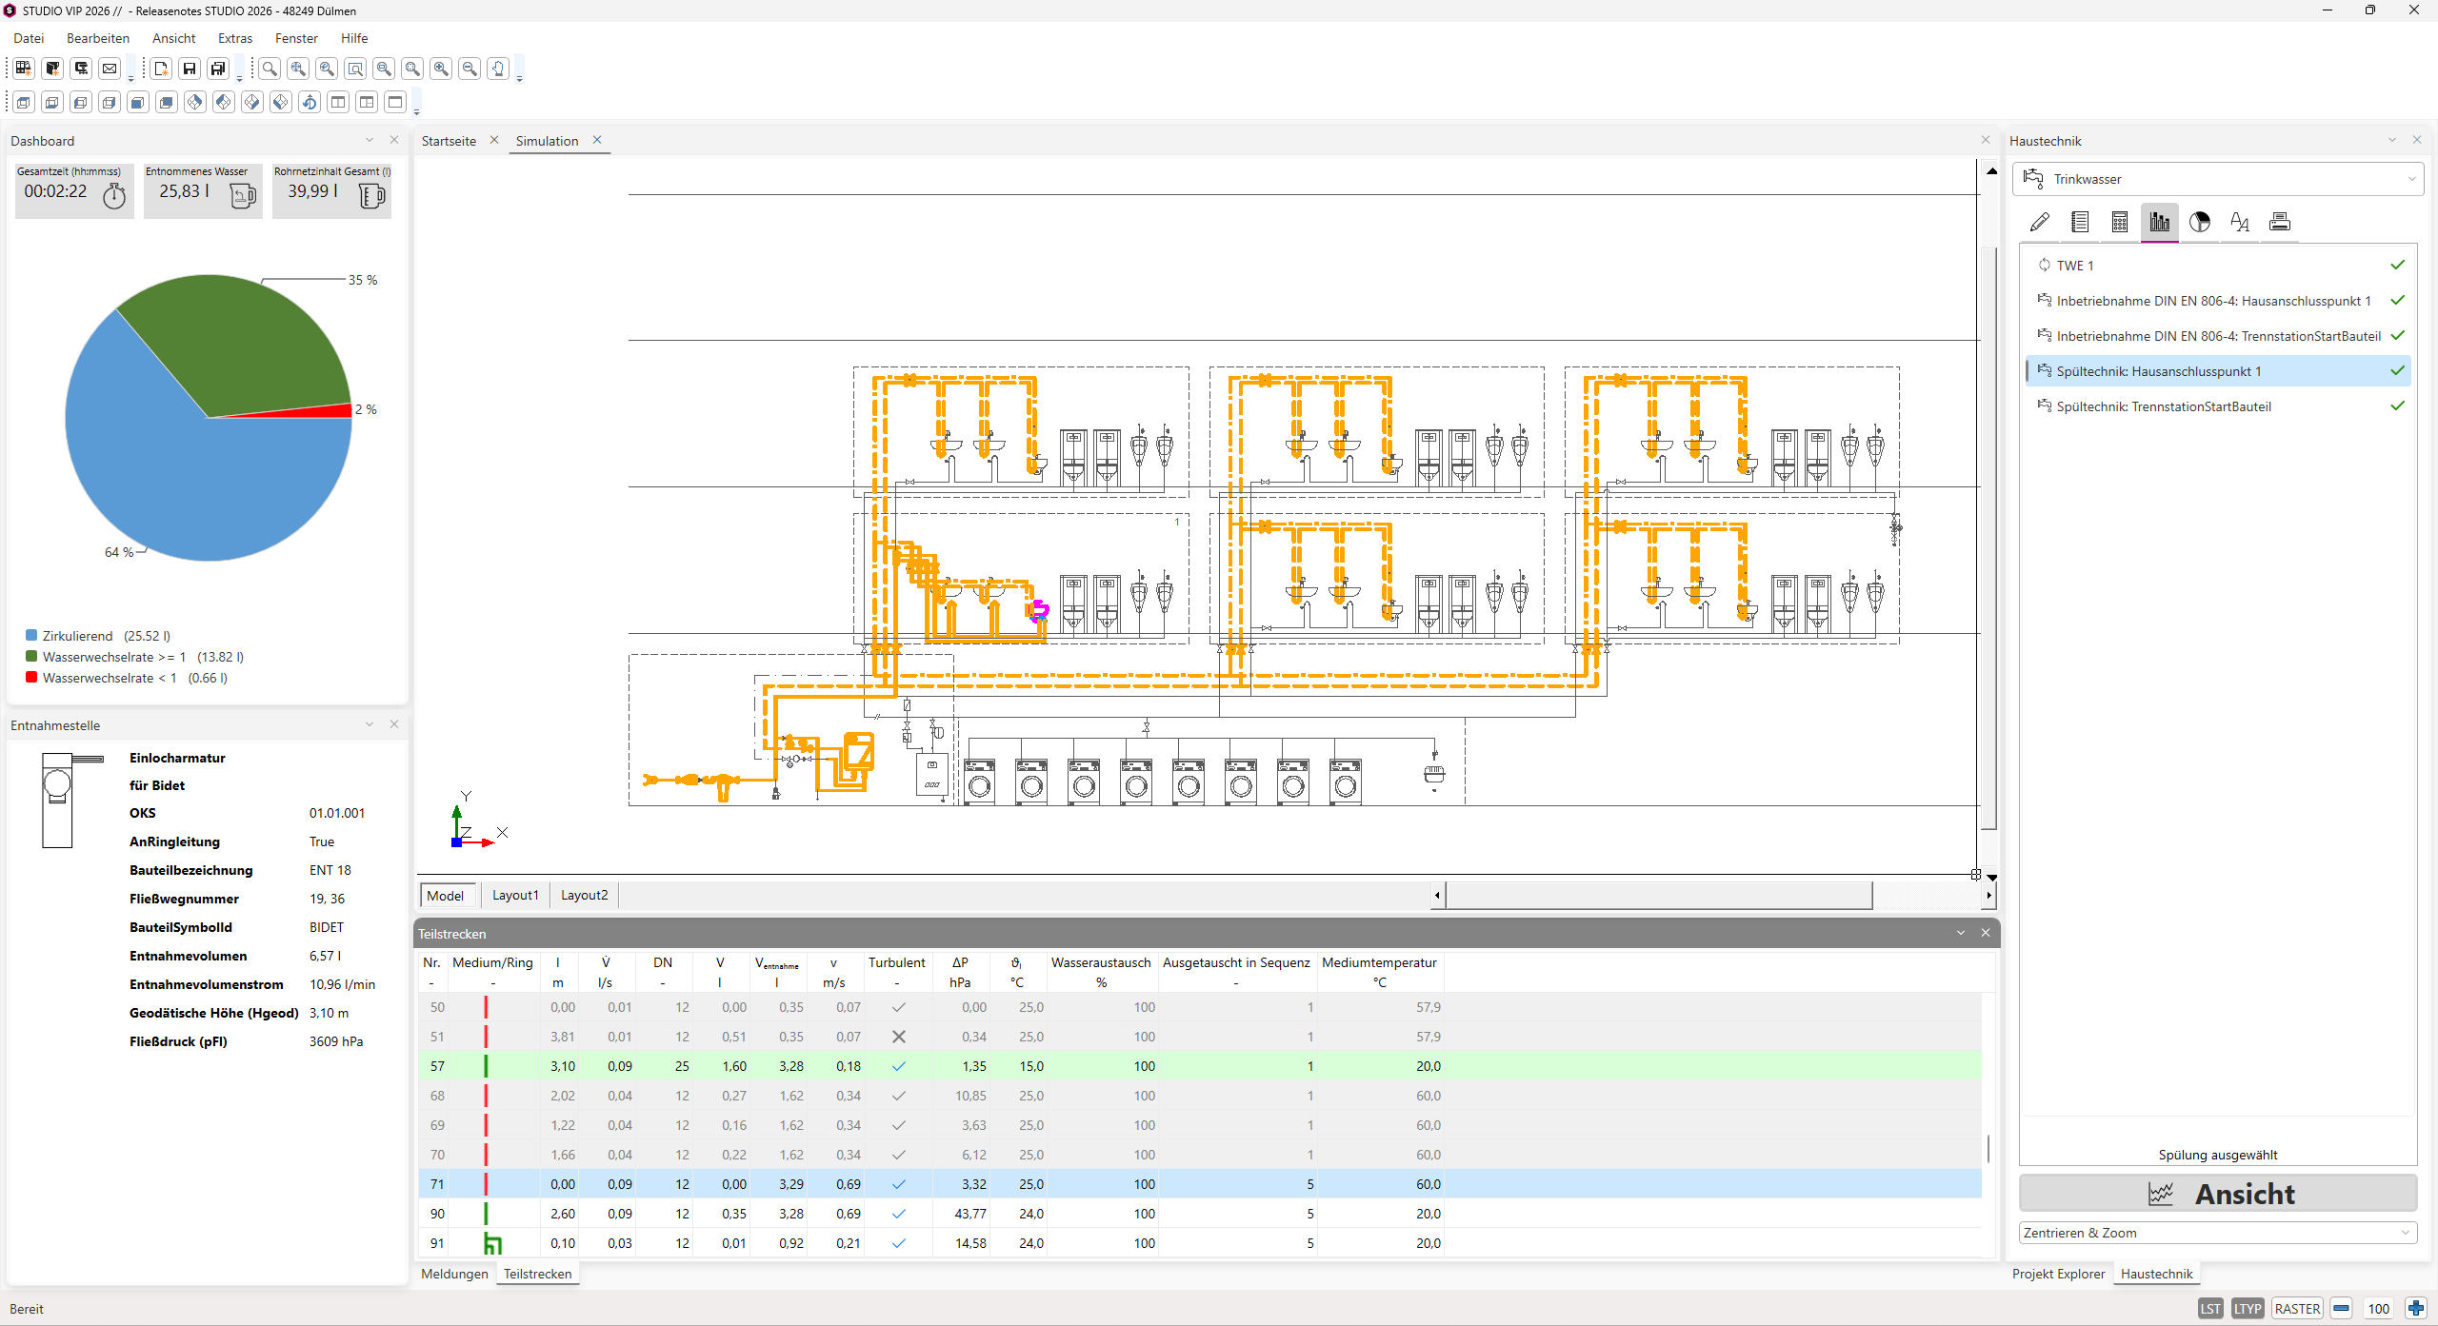
Task: Switch to the Startseite tab
Action: (449, 141)
